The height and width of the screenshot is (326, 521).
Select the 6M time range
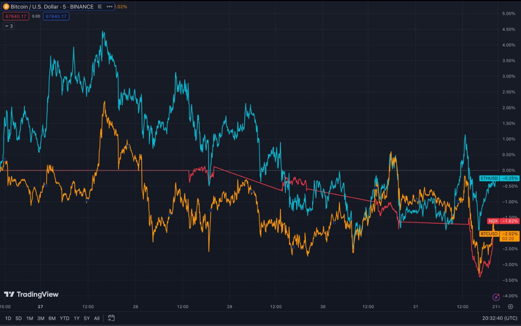coord(52,318)
